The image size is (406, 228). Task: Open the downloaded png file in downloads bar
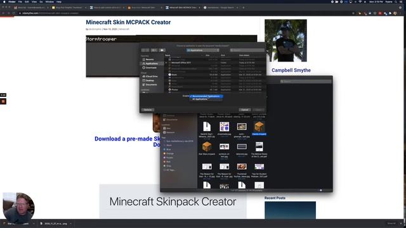point(54,224)
